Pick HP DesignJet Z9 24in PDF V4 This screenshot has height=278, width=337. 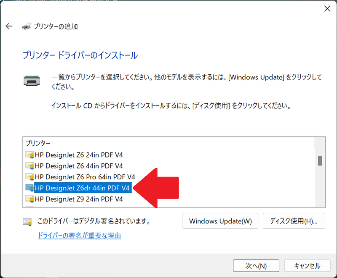(79, 199)
